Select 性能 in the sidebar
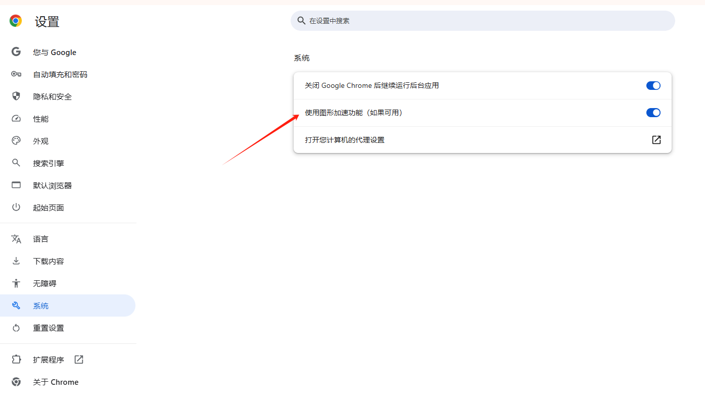The height and width of the screenshot is (407, 705). [68, 119]
